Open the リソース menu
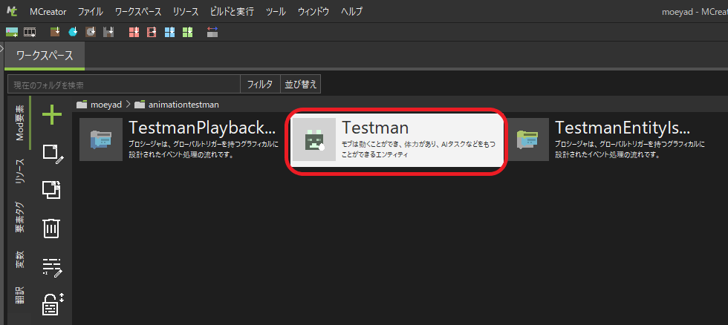The image size is (728, 325). (x=185, y=12)
